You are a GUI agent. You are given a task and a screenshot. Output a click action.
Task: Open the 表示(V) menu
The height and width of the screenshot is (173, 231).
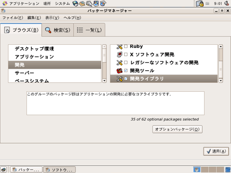coord(52,18)
